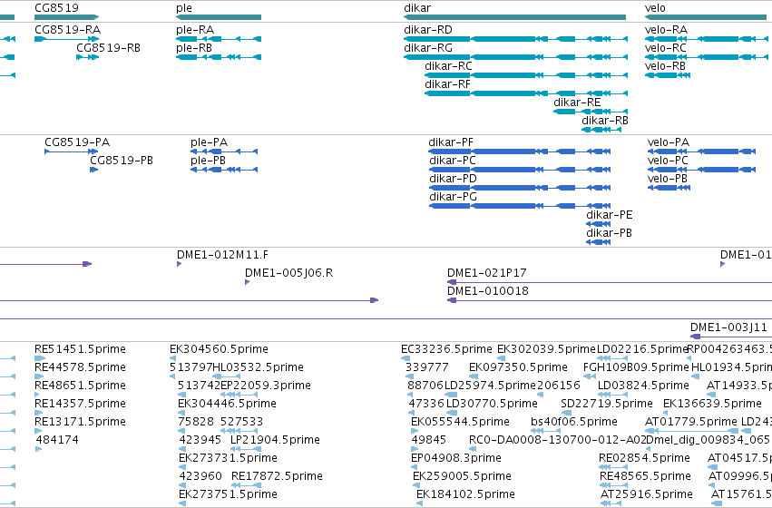Viewport: 772px width, 508px height.
Task: Select the velo-PC protein
Action: (x=701, y=170)
